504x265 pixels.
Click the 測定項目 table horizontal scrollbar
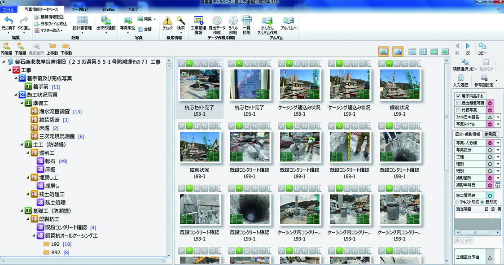[478, 232]
